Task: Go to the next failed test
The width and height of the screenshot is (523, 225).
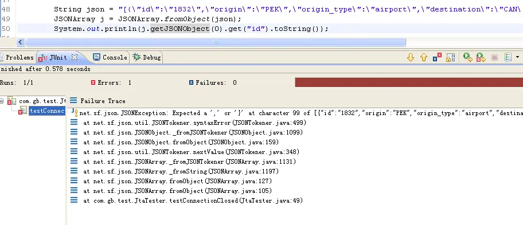Action: click(x=411, y=57)
